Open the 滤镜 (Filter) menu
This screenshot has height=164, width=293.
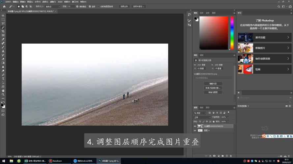click(x=52, y=2)
